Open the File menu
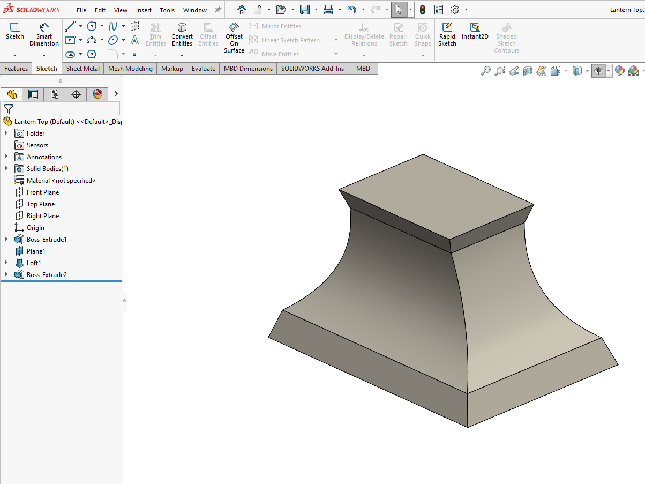Viewport: 645px width, 484px height. point(81,10)
